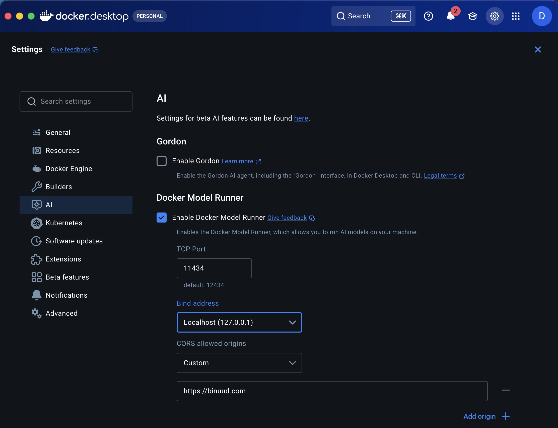Click the search magnifier icon in header
558x428 pixels.
click(341, 16)
